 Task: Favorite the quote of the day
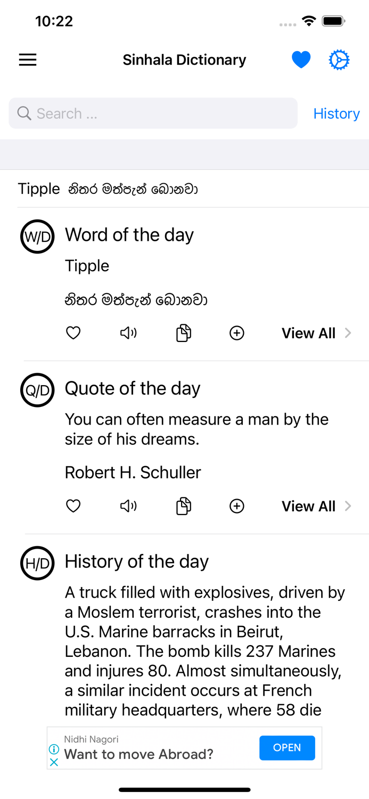[x=73, y=506]
